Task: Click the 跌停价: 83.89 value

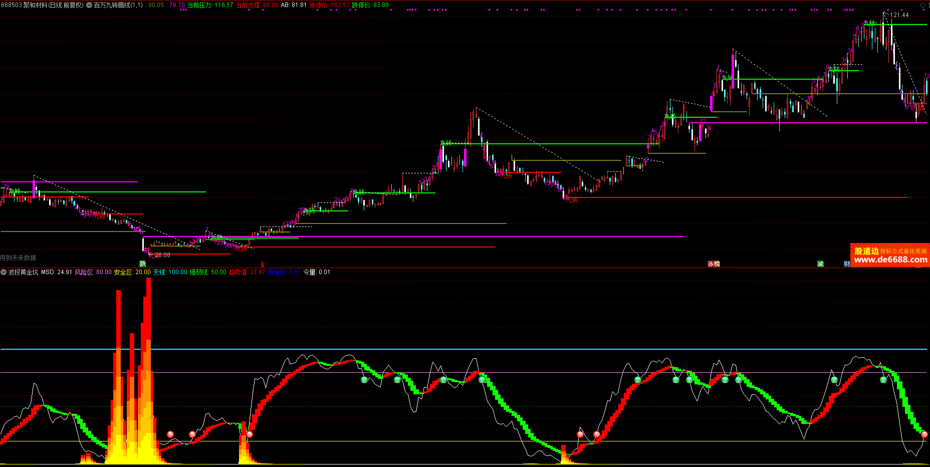Action: pos(370,5)
